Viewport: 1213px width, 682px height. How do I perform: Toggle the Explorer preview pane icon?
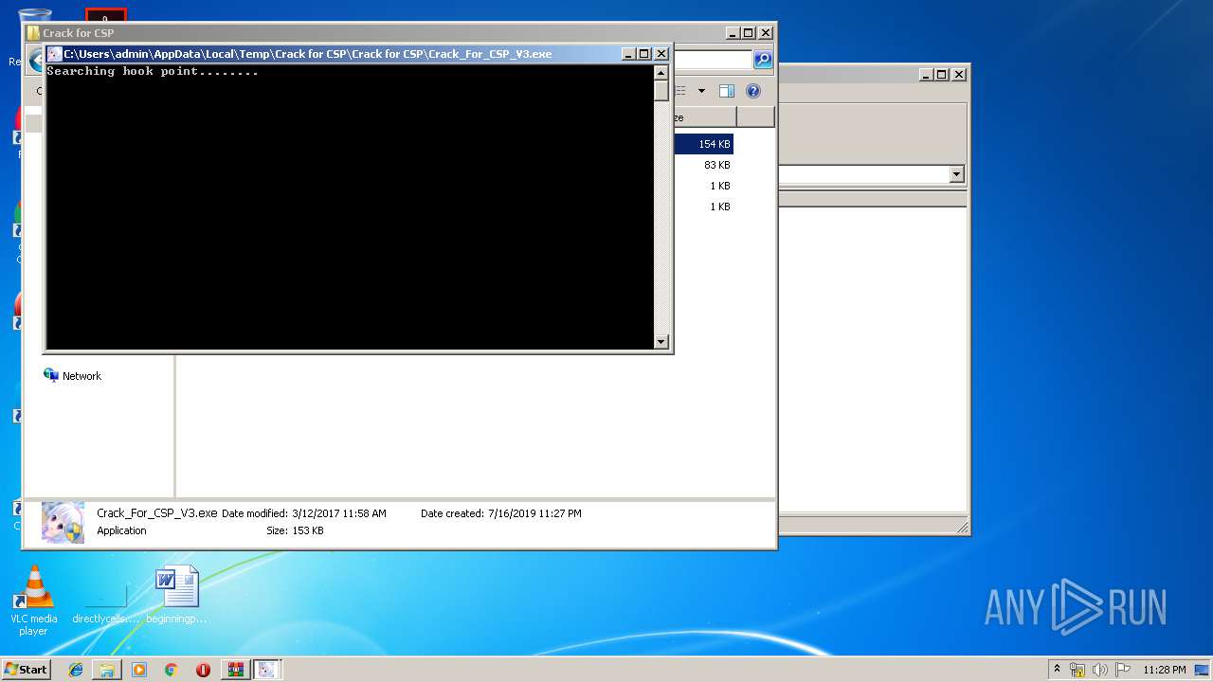tap(727, 91)
